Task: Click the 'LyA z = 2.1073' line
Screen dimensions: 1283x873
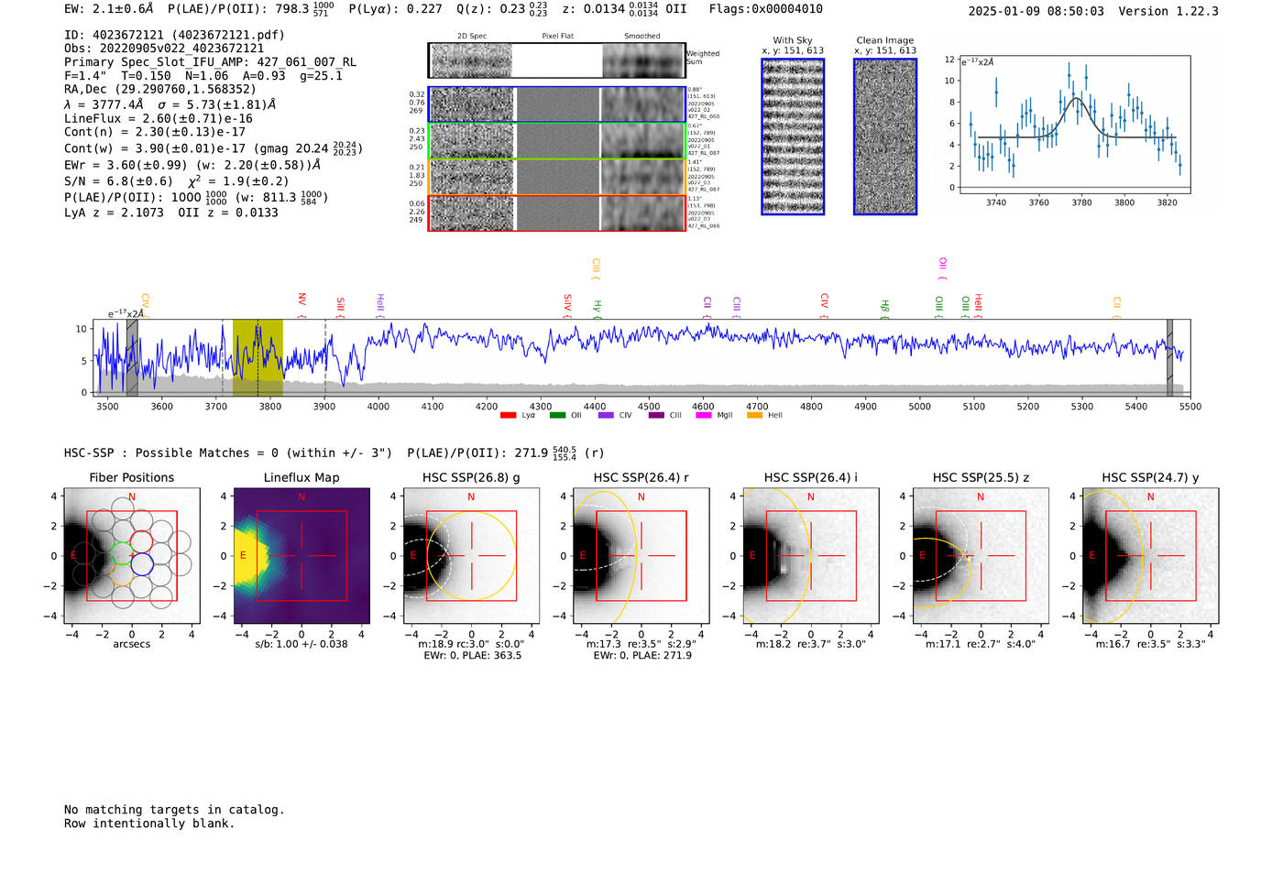Action: [114, 213]
